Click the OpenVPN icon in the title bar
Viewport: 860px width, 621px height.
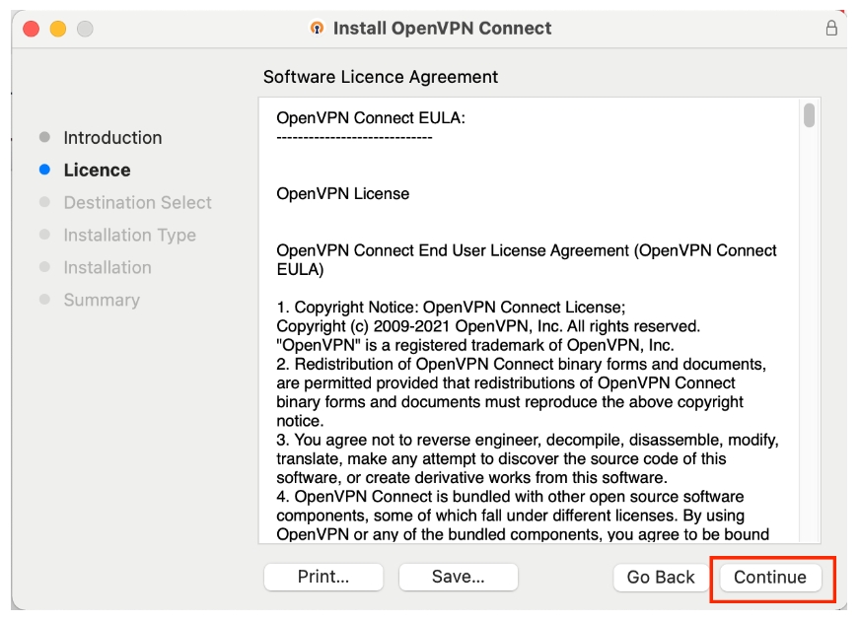point(317,29)
